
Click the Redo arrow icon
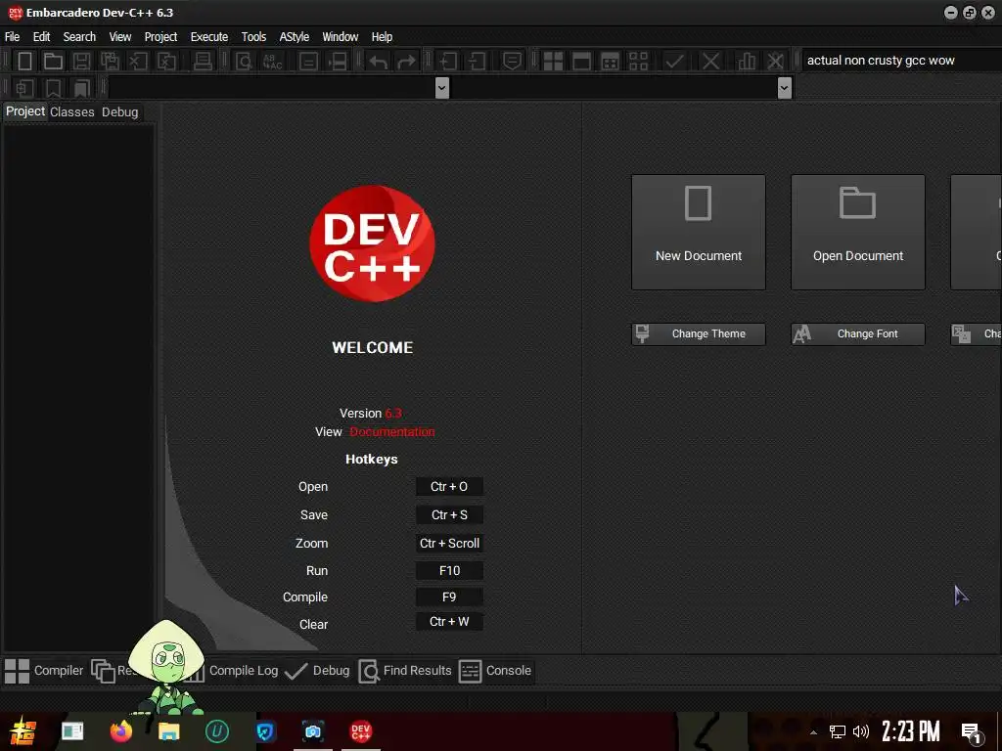[x=406, y=62]
